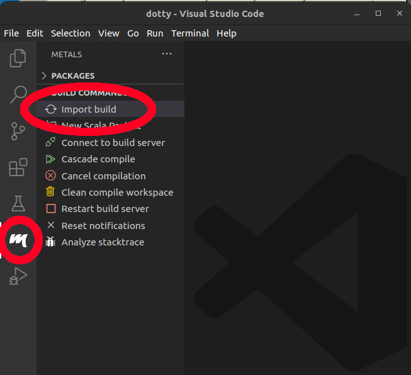Click Connect to build server

coord(113,143)
